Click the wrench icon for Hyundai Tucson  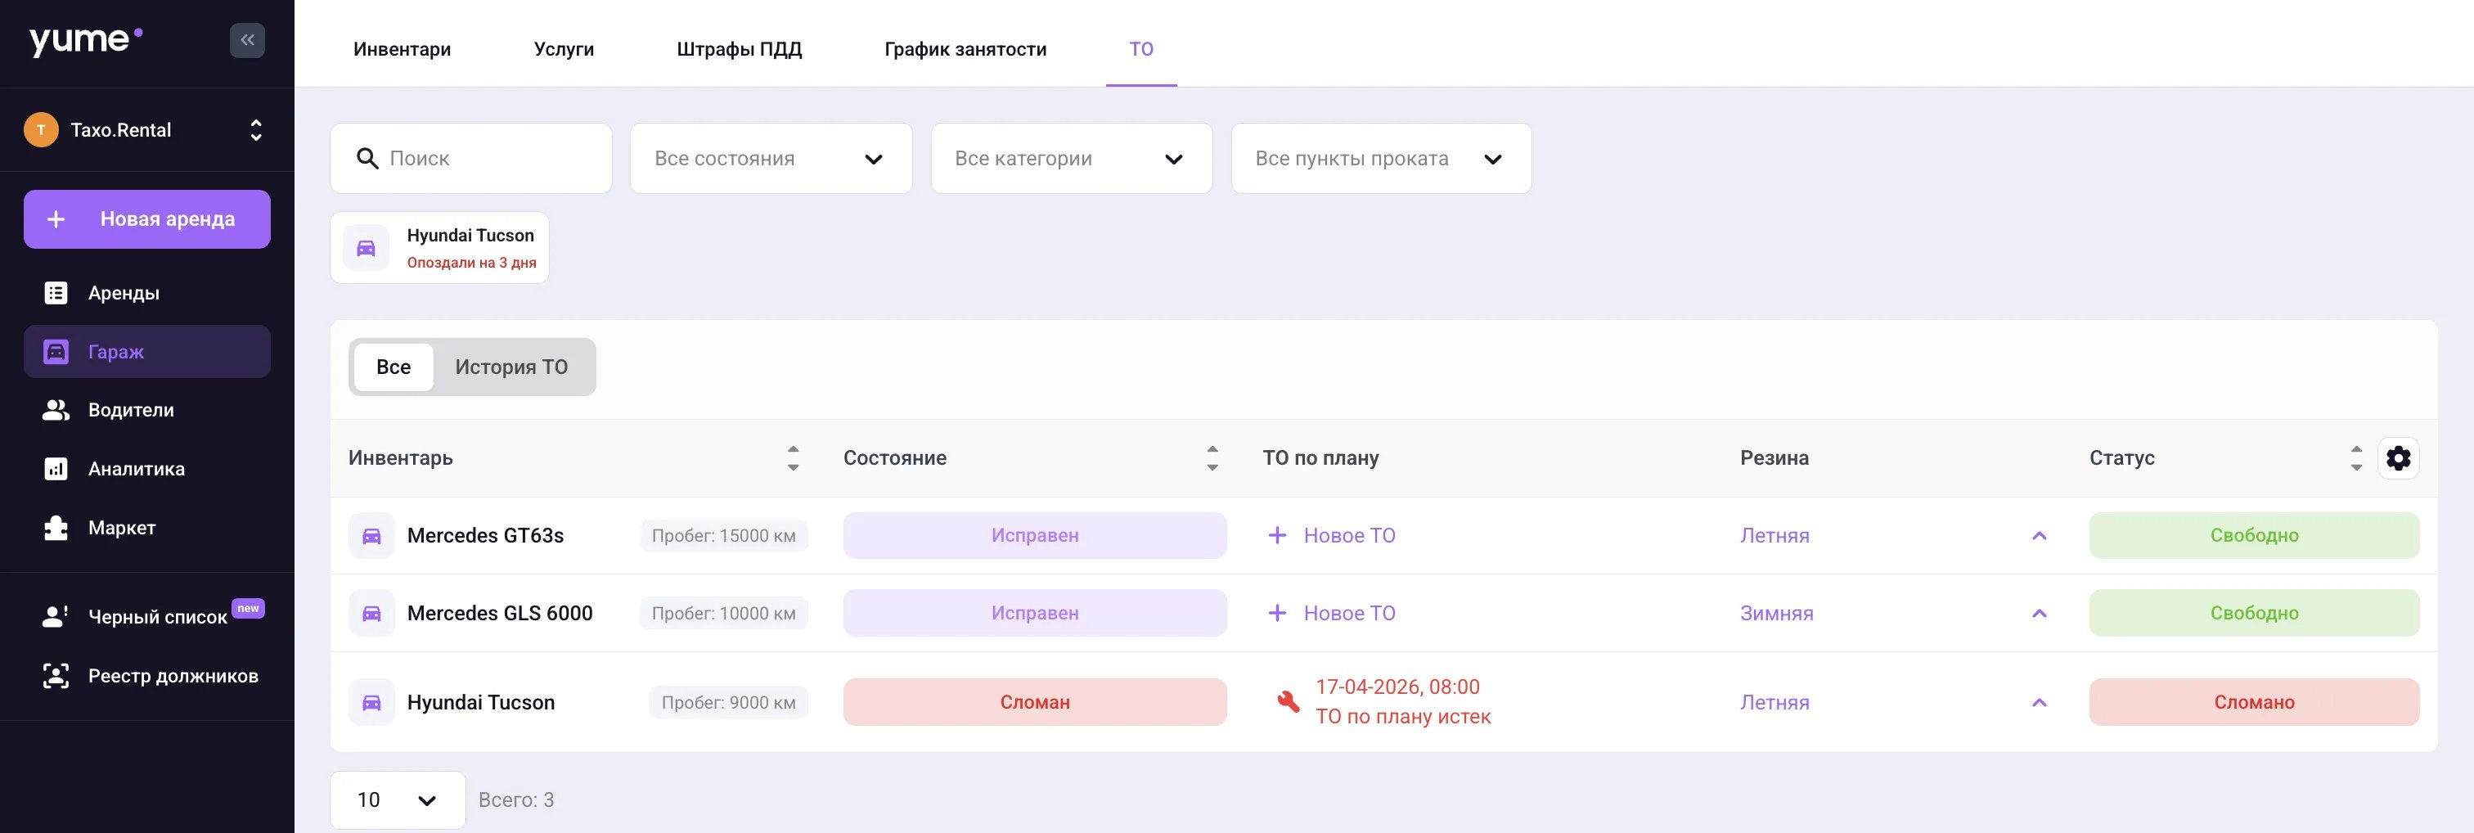pos(1288,702)
